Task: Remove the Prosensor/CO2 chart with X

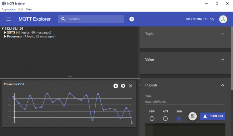Action: pyautogui.click(x=131, y=86)
